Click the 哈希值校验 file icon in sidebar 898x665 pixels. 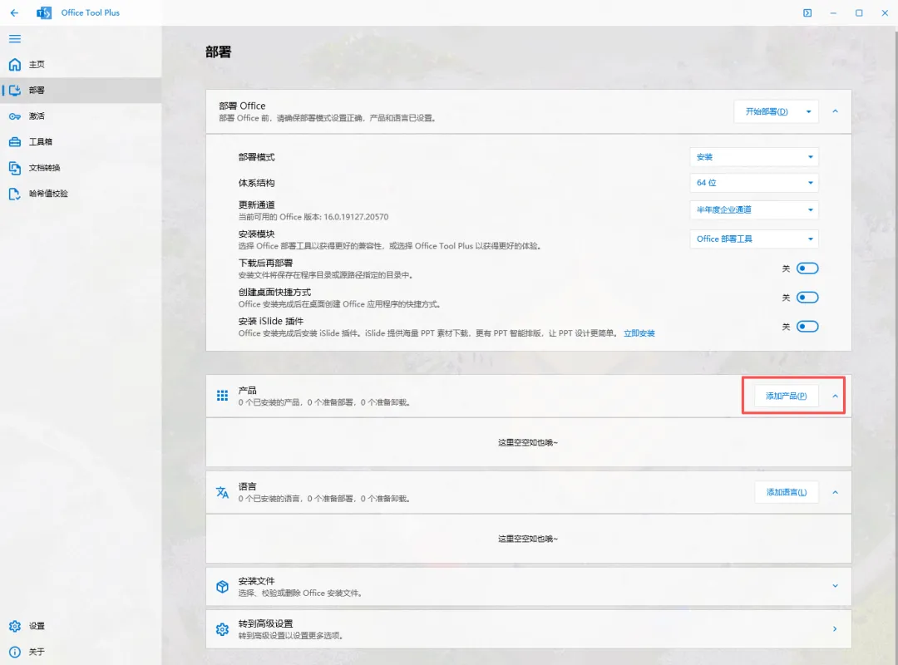[x=15, y=194]
